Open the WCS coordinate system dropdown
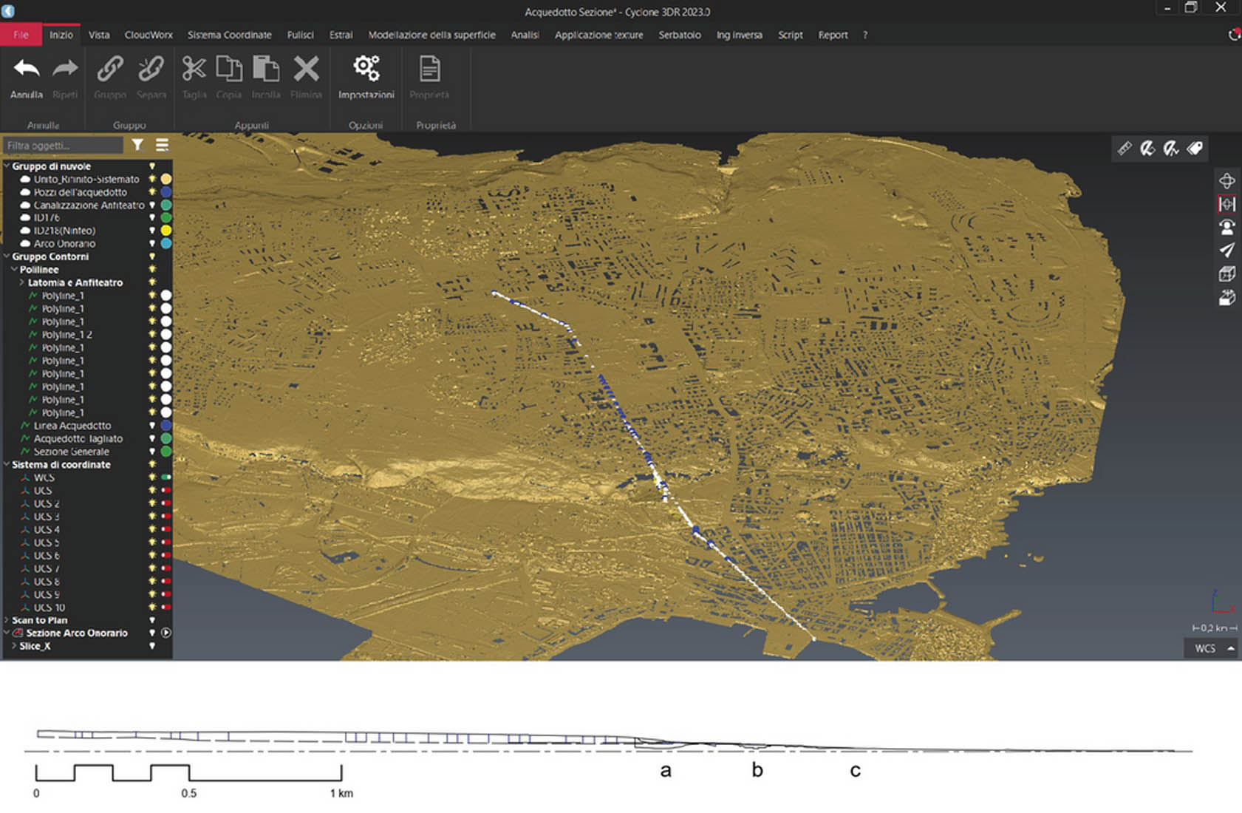 tap(1212, 648)
